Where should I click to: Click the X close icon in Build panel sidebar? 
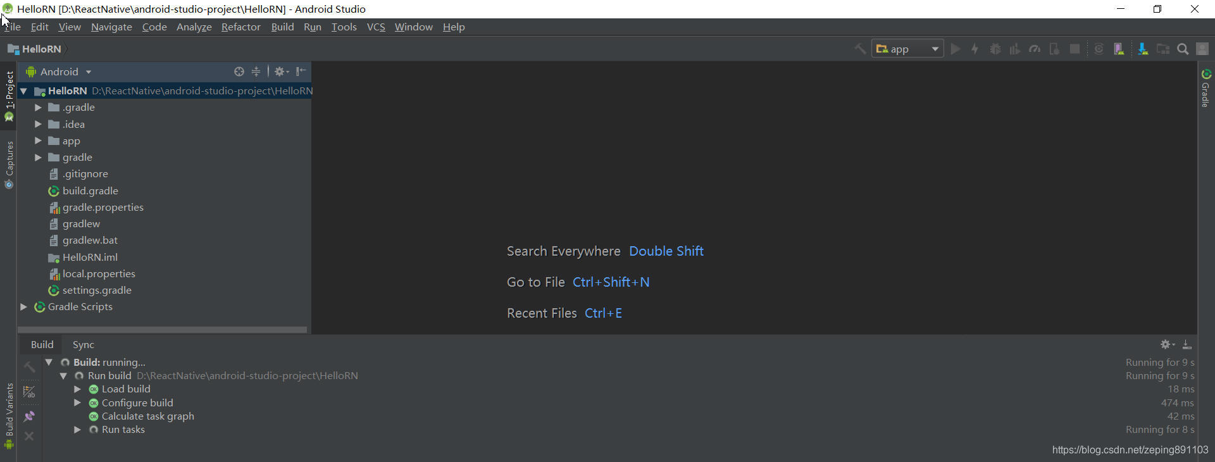pyautogui.click(x=29, y=436)
